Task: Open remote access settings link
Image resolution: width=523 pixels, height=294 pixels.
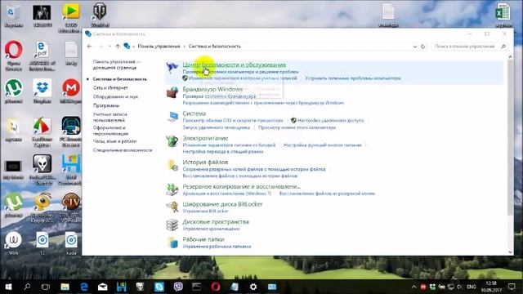Action: (x=330, y=120)
